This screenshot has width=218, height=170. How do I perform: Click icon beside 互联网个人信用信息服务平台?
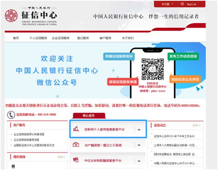click(76, 129)
